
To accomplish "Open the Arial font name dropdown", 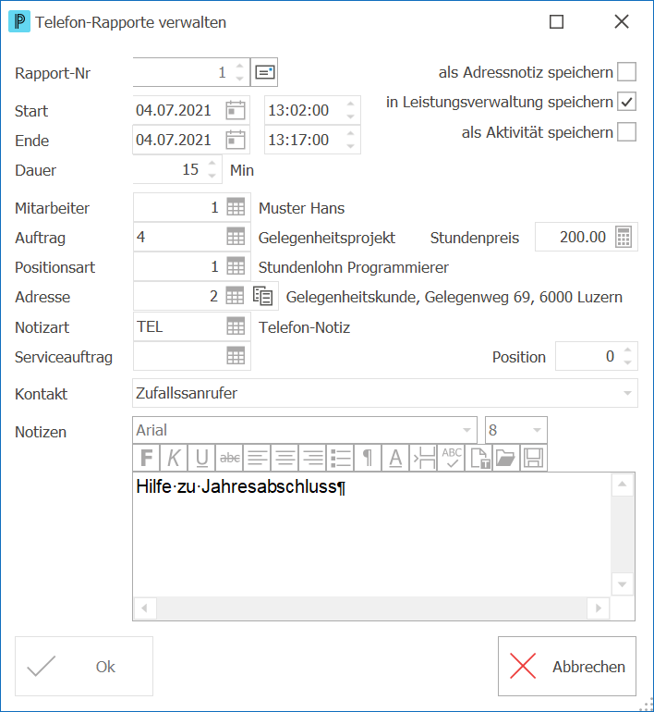I will 466,430.
